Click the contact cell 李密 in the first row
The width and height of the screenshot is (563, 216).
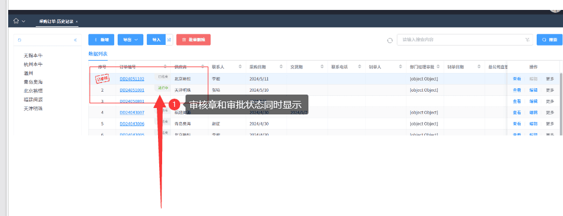tap(216, 79)
